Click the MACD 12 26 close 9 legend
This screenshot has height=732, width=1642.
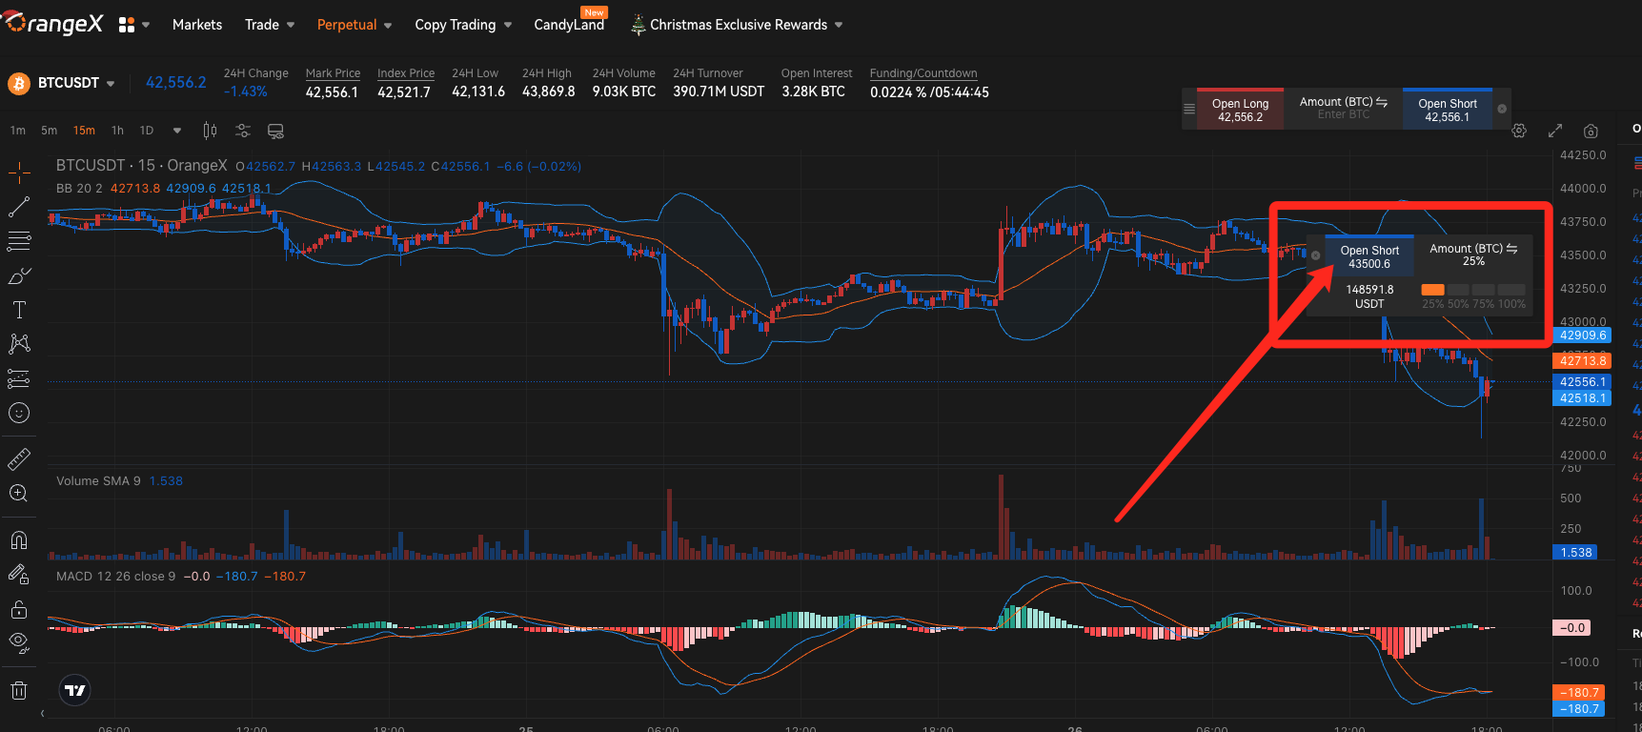(x=115, y=576)
